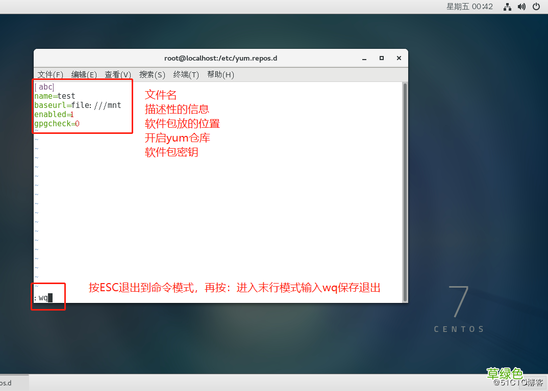548x391 pixels.
Task: Open the 查看(V) menu
Action: tap(117, 74)
